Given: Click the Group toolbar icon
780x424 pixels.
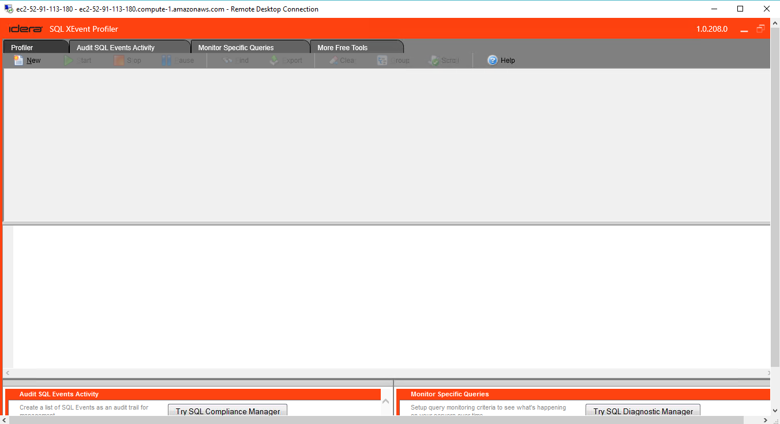Looking at the screenshot, I should click(x=382, y=61).
